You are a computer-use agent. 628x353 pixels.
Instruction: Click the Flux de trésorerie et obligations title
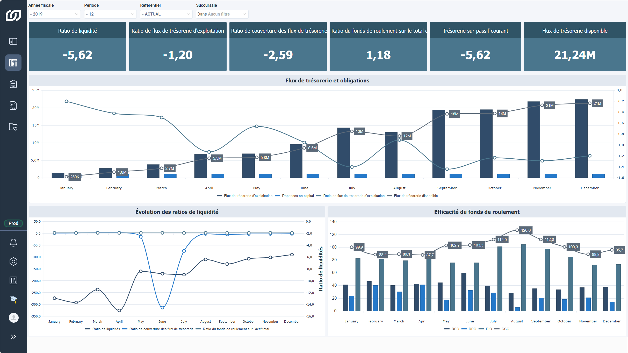pos(327,81)
